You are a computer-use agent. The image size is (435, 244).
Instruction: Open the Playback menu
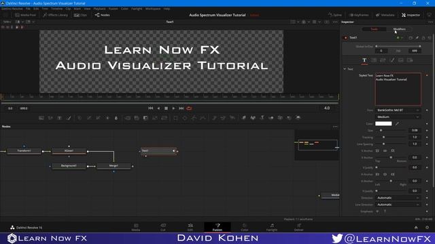[99, 9]
